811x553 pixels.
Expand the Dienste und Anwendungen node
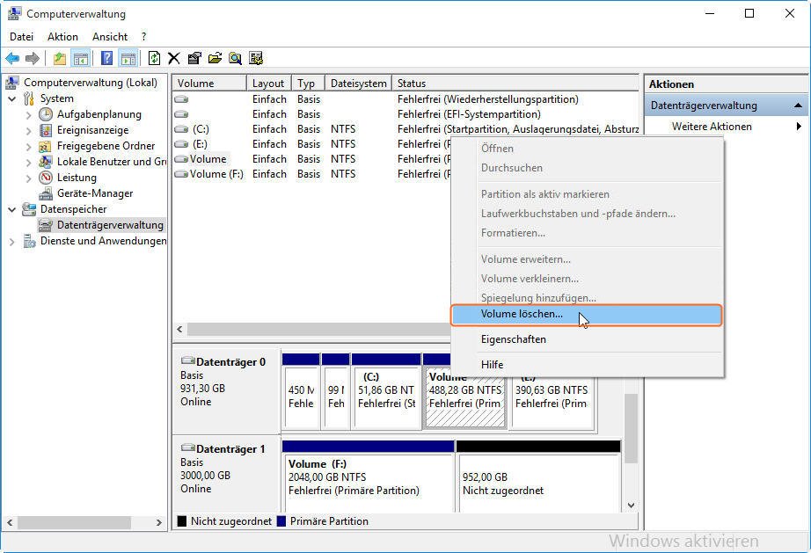(x=12, y=241)
